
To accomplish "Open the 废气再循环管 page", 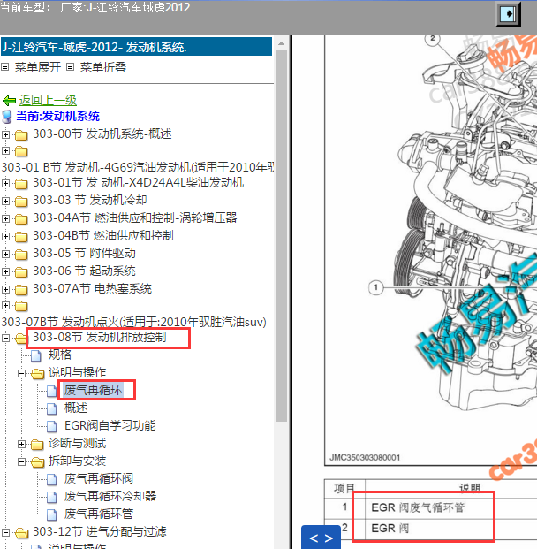I will (x=99, y=514).
